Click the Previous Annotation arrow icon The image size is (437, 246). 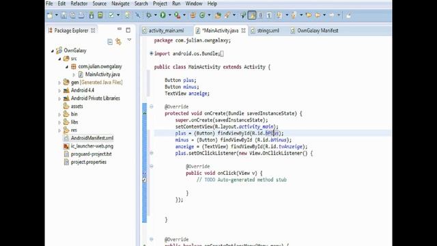pyautogui.click(x=294, y=15)
